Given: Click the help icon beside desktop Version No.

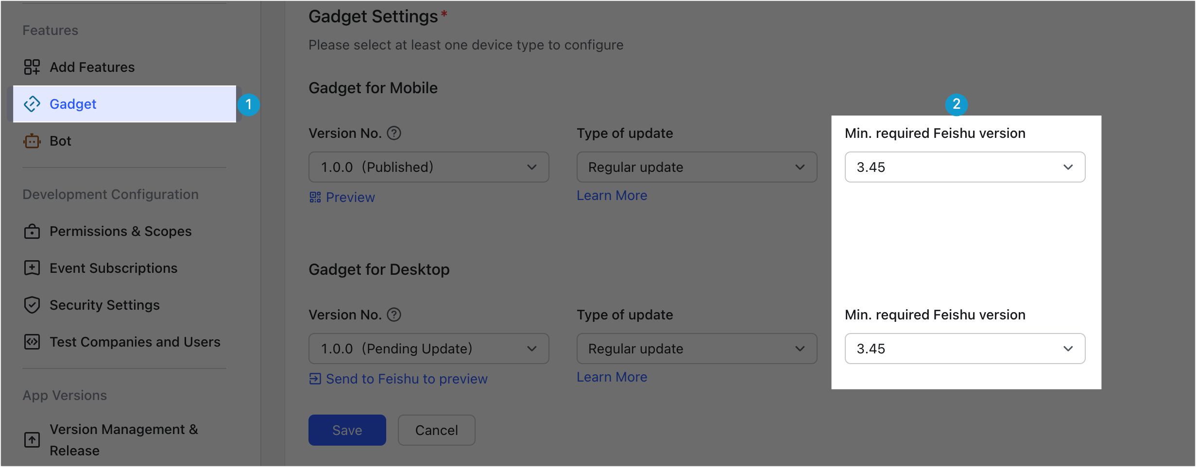Looking at the screenshot, I should (394, 315).
